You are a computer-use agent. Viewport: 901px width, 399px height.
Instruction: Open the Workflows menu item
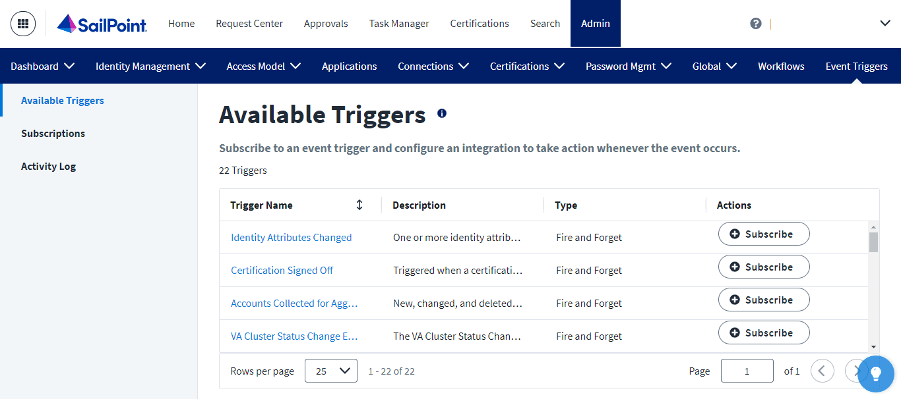(x=781, y=66)
